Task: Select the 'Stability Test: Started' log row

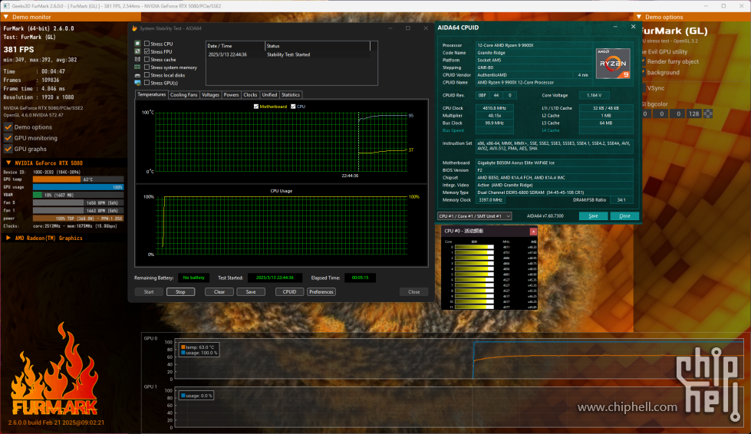Action: [288, 54]
